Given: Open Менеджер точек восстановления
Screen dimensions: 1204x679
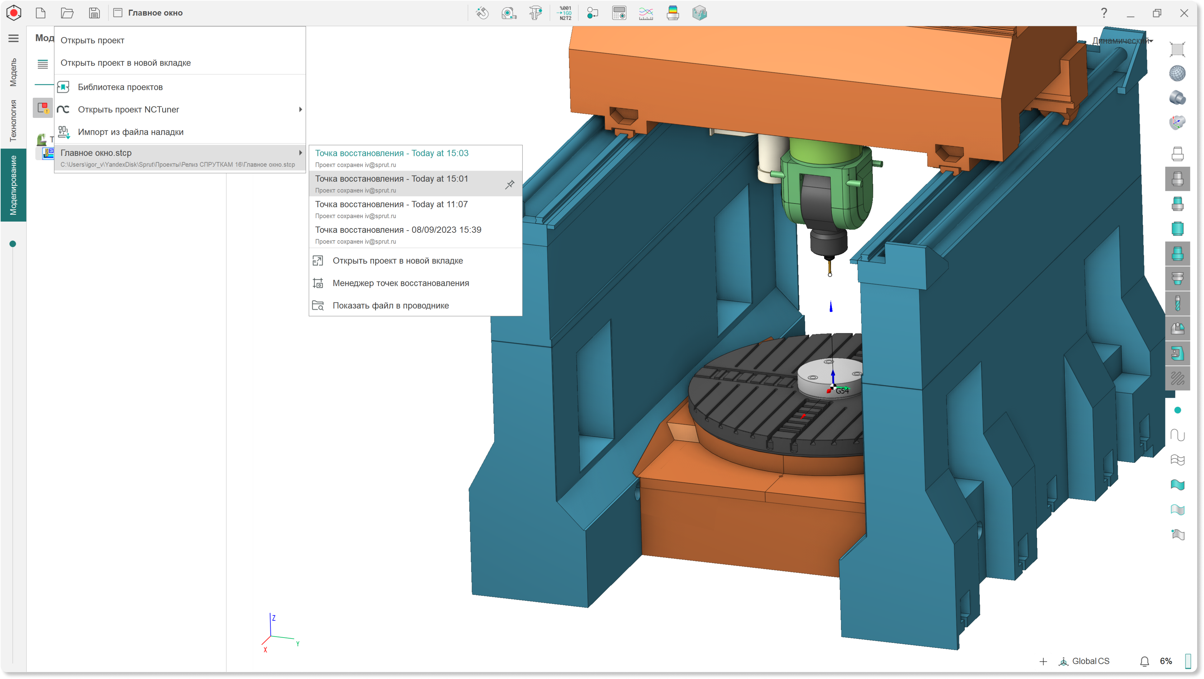Looking at the screenshot, I should click(400, 283).
